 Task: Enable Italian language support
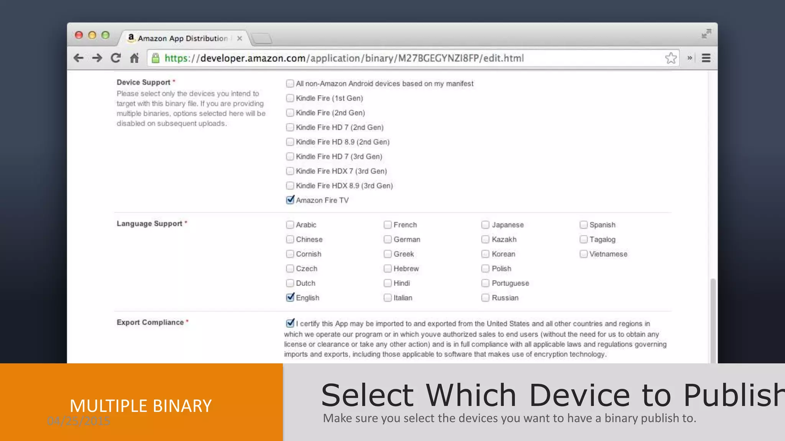[x=388, y=297]
